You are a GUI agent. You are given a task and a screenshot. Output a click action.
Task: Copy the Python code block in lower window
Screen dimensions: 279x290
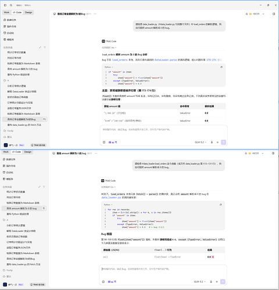[220, 205]
